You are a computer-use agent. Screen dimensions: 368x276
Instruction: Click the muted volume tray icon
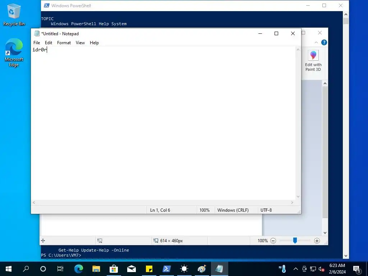[x=321, y=269]
